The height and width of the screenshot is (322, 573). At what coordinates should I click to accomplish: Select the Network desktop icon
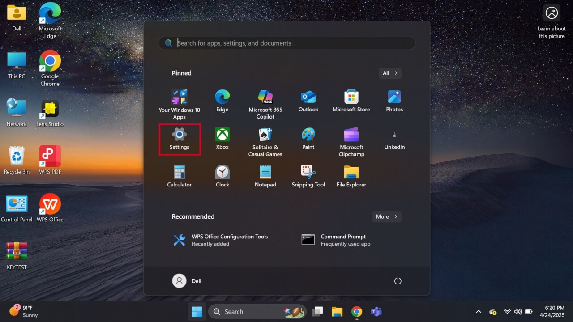point(17,114)
